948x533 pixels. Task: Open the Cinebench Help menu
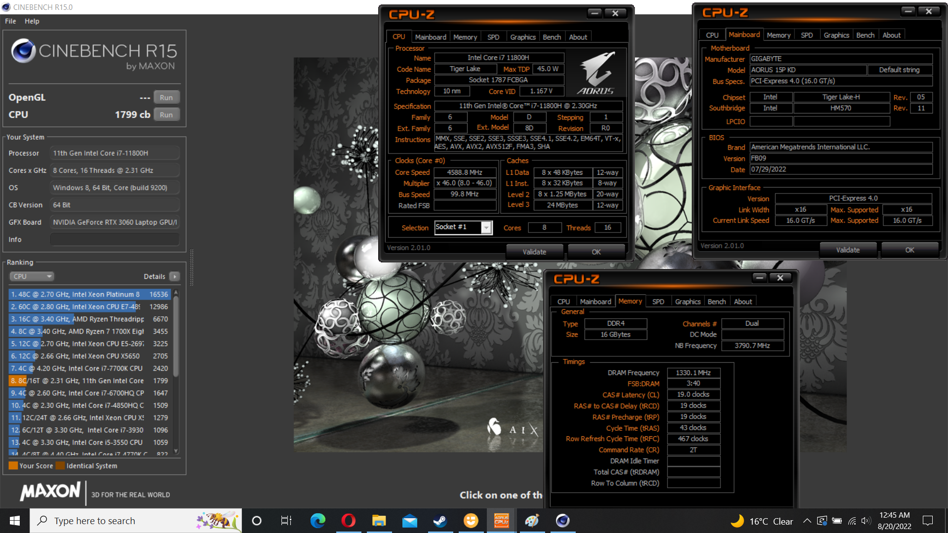(32, 21)
